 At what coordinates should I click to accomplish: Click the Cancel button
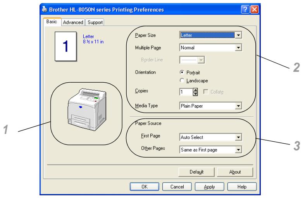(x=177, y=187)
